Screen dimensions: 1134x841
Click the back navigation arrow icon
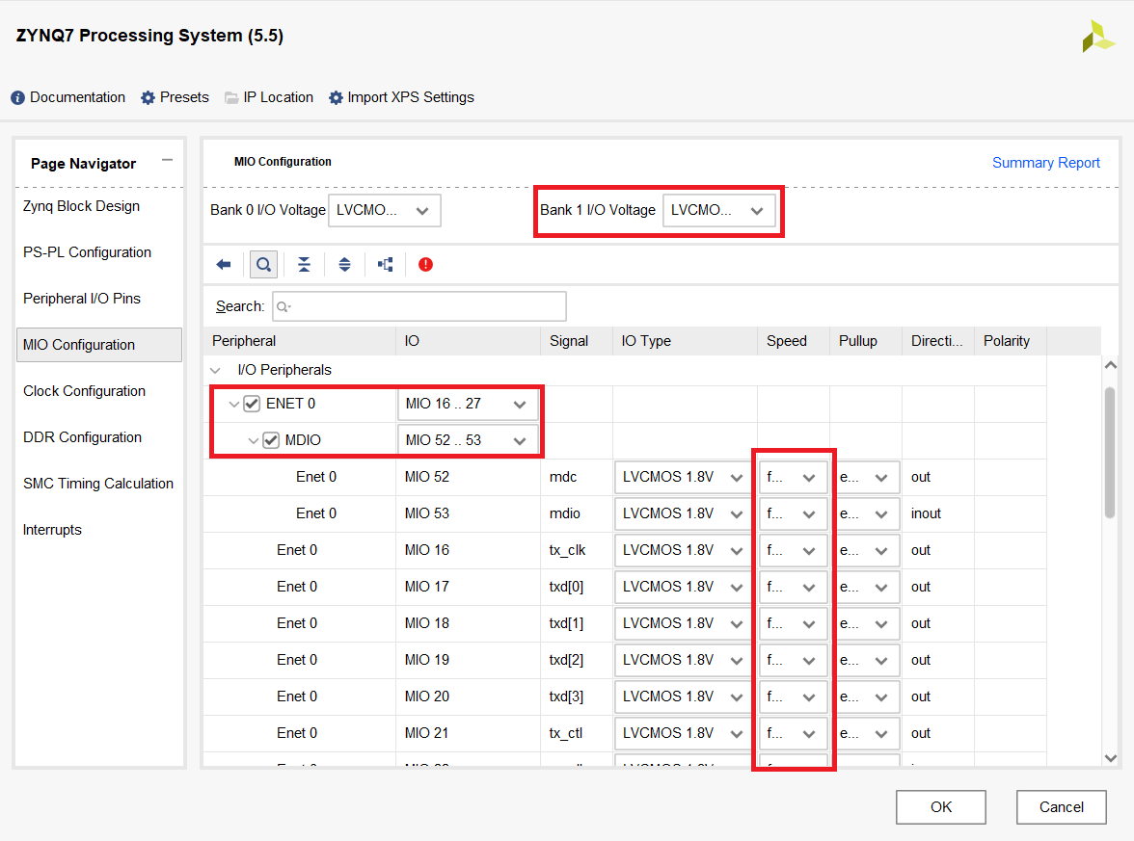[x=223, y=264]
